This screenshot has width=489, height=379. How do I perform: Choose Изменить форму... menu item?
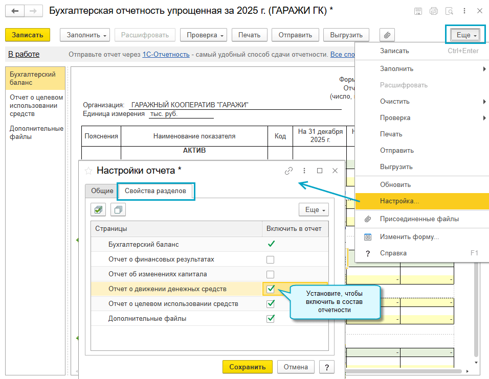click(x=422, y=237)
